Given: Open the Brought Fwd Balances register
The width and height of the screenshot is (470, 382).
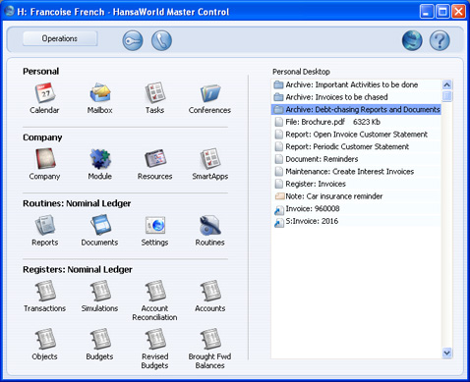Looking at the screenshot, I should point(210,339).
